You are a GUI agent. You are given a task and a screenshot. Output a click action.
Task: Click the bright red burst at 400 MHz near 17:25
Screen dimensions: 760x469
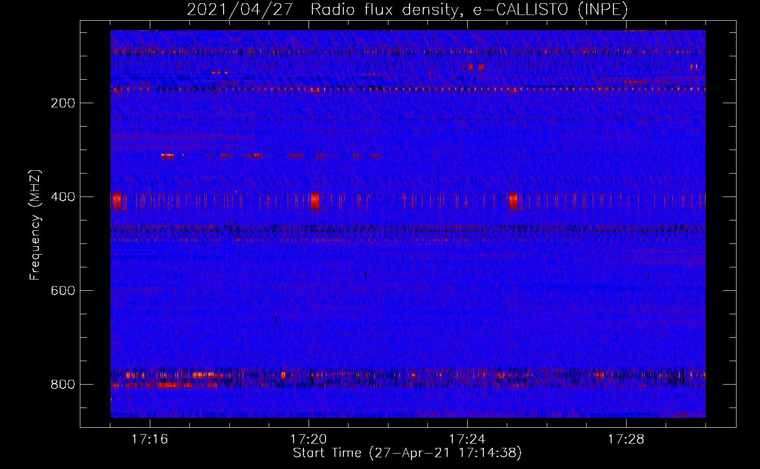point(513,201)
